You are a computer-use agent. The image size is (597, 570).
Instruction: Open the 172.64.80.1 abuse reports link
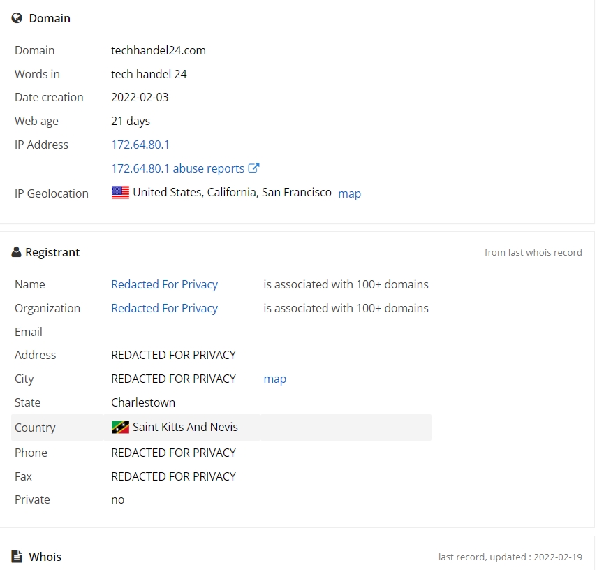coord(178,168)
